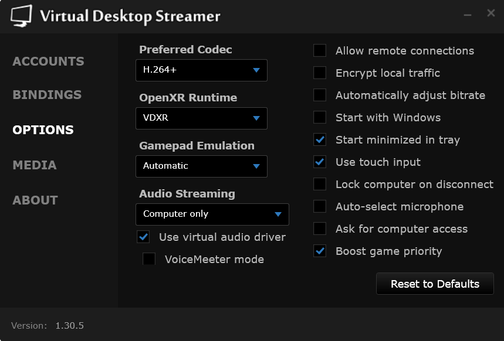Expand the OpenXR Runtime dropdown
The width and height of the screenshot is (504, 341).
[201, 118]
